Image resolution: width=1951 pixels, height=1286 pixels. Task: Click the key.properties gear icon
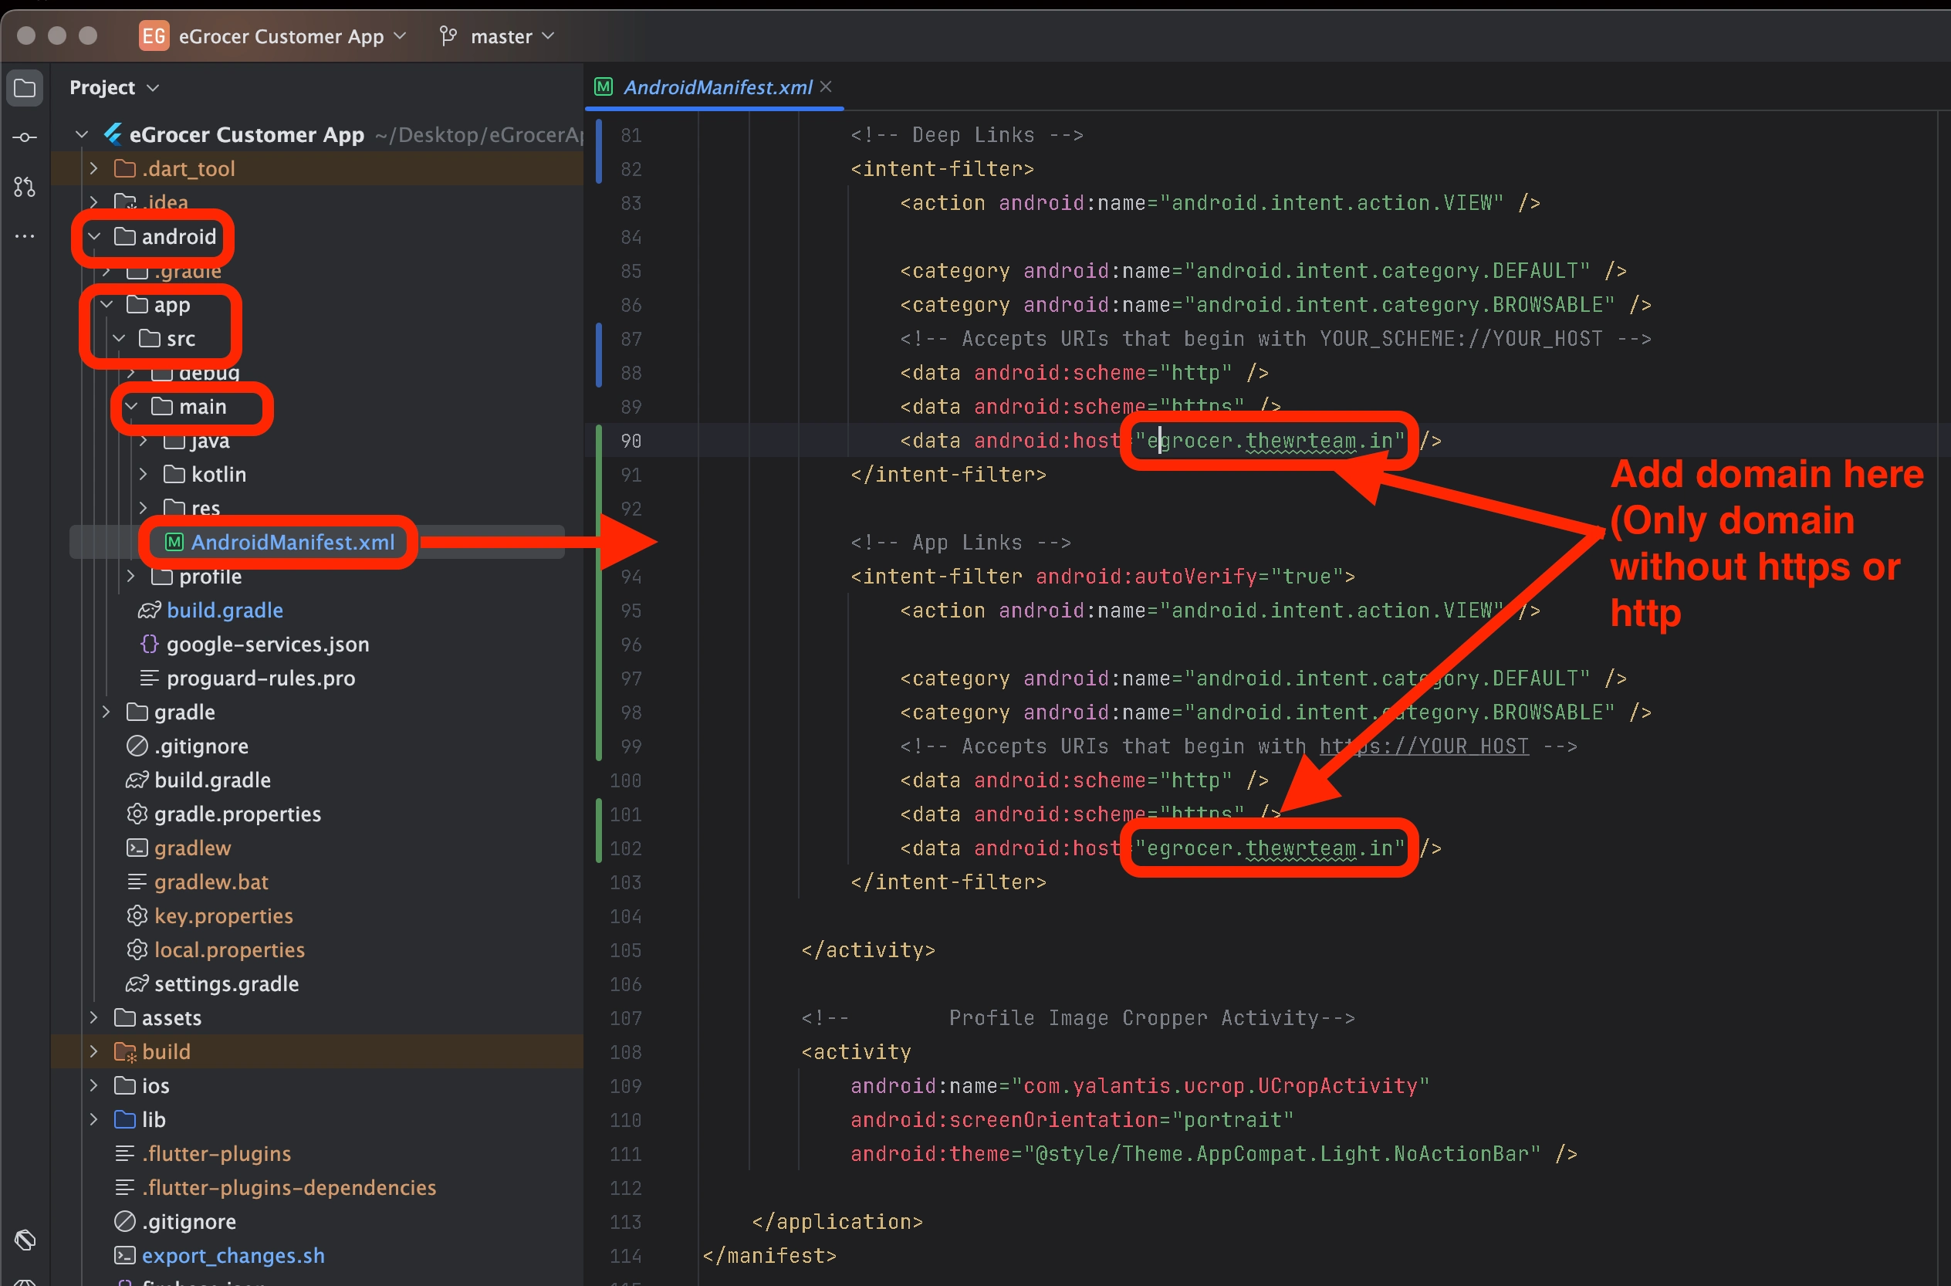[x=137, y=915]
